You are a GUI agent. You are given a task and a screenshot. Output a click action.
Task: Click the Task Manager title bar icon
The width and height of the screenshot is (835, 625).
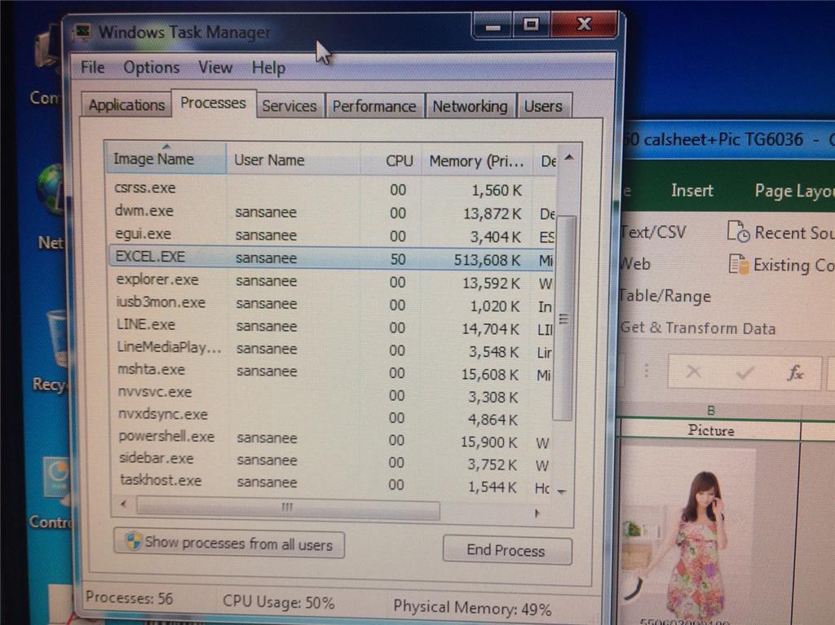pos(82,33)
